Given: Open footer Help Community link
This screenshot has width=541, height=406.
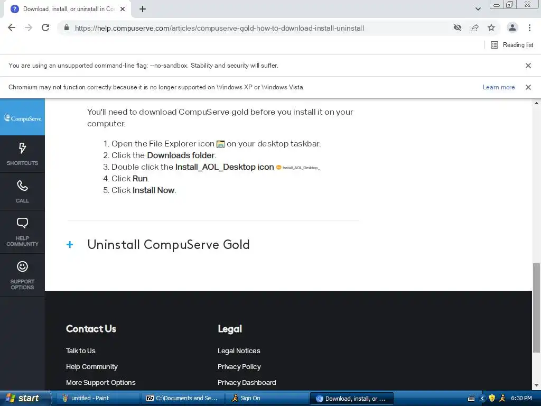Looking at the screenshot, I should click(92, 367).
